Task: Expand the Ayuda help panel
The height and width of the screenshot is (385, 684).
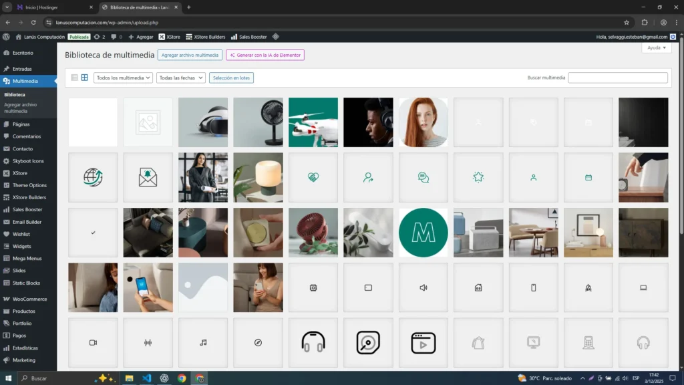Action: pos(657,48)
